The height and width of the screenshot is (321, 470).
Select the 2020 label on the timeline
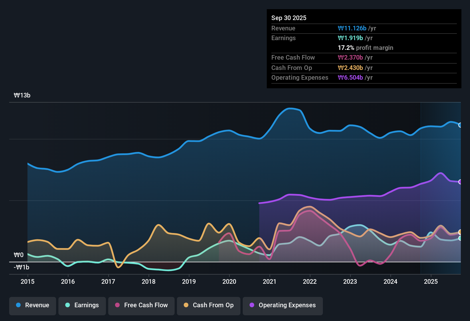pyautogui.click(x=229, y=282)
